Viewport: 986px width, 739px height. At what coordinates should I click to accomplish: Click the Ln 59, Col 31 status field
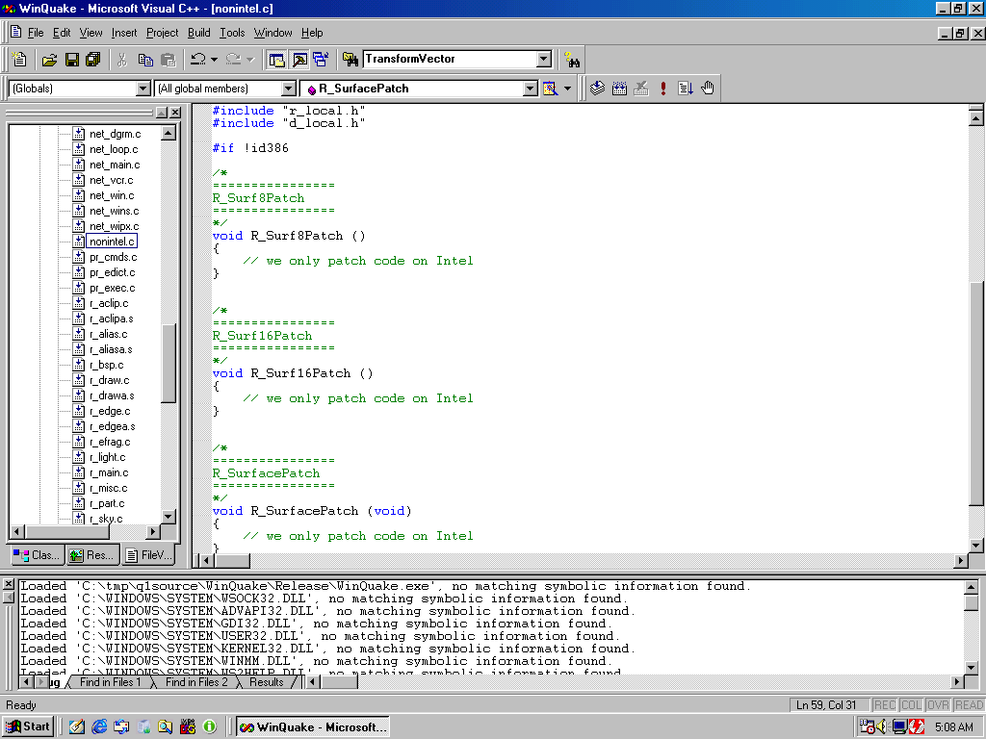[x=829, y=705]
